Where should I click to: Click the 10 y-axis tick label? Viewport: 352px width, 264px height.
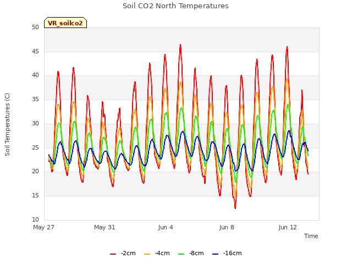35,219
